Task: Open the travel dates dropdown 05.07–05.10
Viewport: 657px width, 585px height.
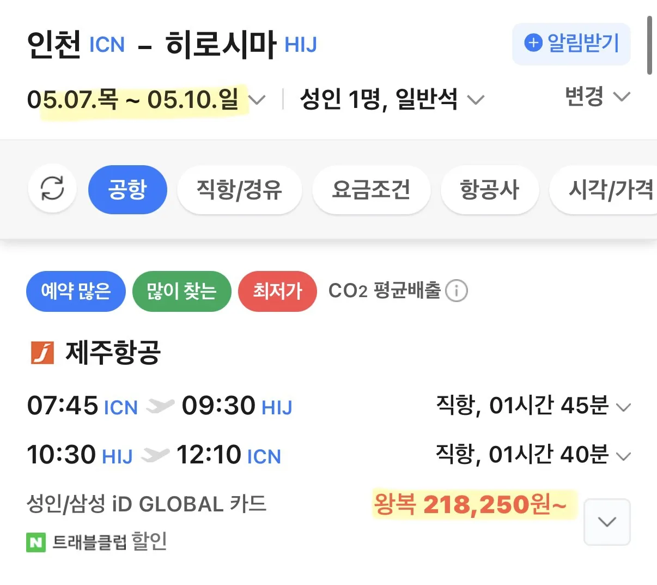Action: point(146,100)
